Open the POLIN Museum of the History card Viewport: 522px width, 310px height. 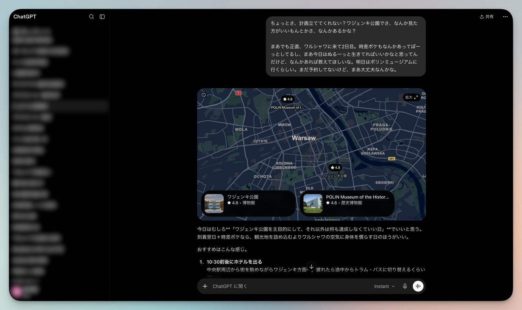coord(347,203)
